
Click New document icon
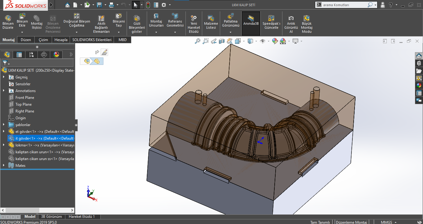75,5
